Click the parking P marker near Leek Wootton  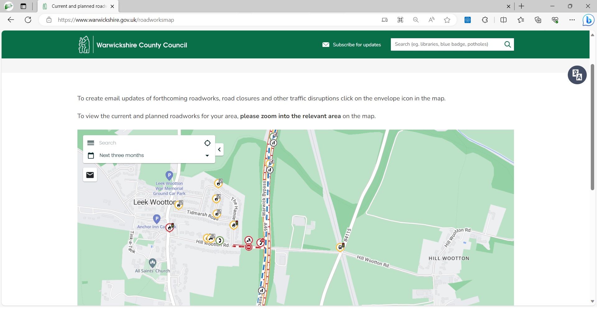pos(169,175)
